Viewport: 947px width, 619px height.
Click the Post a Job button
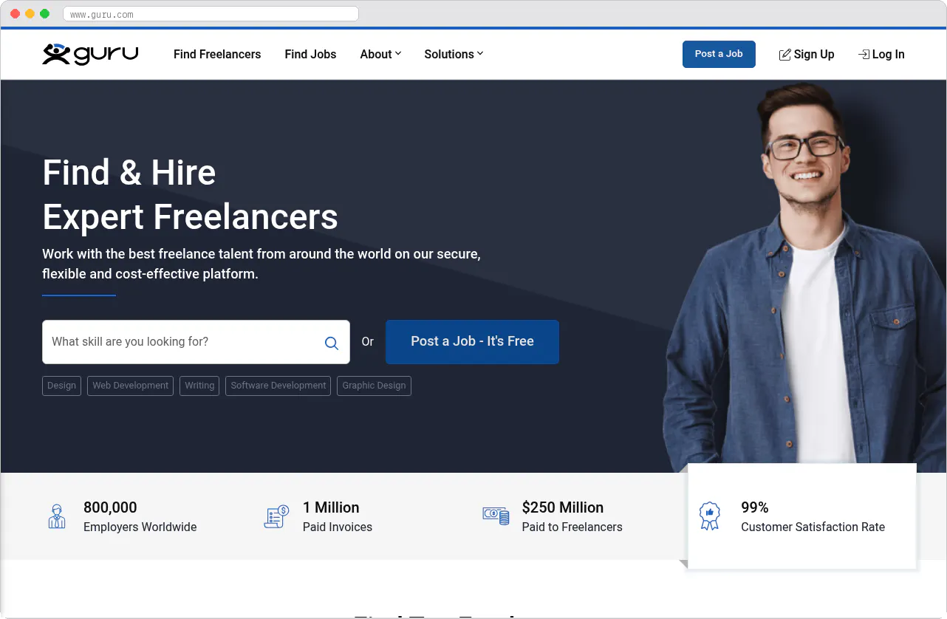coord(718,54)
